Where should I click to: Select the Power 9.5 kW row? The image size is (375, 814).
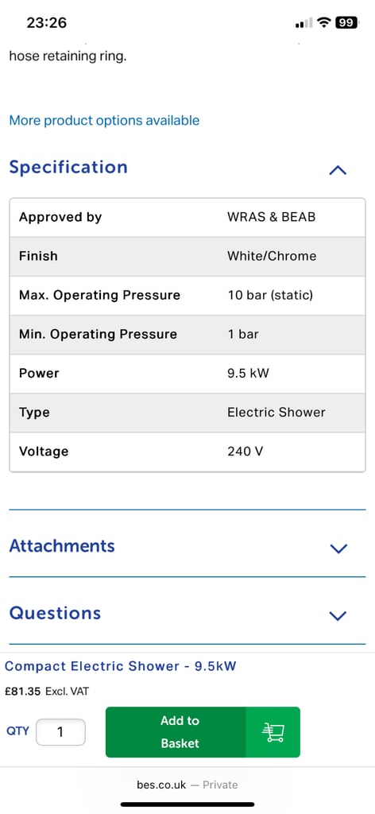(187, 374)
